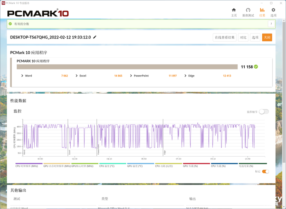Click the question mark help button
The width and height of the screenshot is (286, 209).
tap(271, 24)
